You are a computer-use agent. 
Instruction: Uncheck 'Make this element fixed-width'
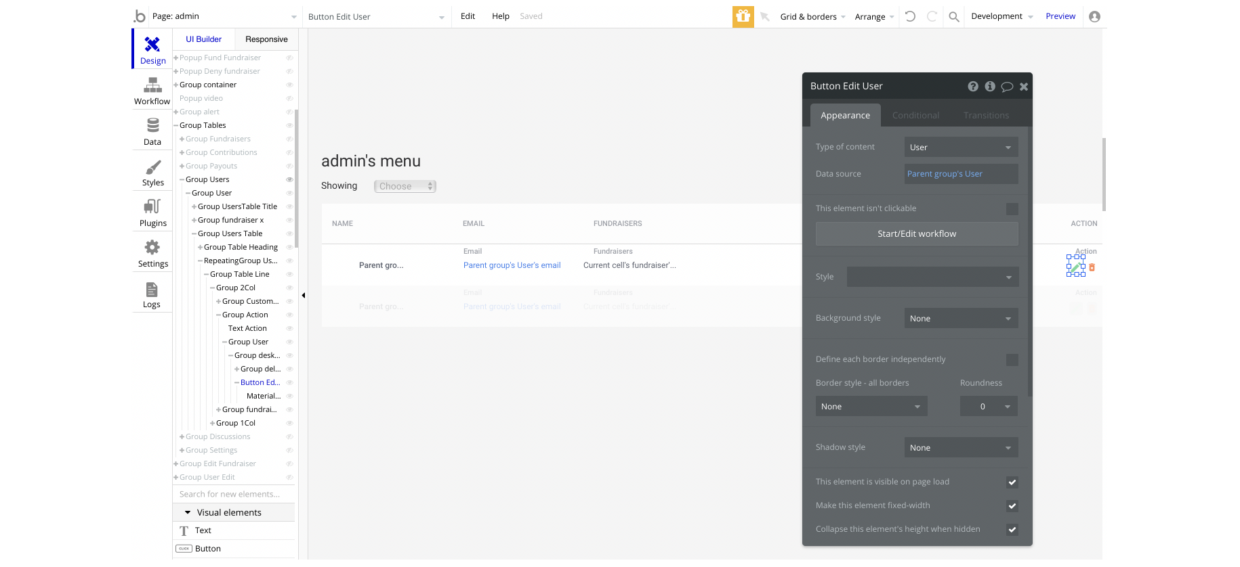point(1012,506)
